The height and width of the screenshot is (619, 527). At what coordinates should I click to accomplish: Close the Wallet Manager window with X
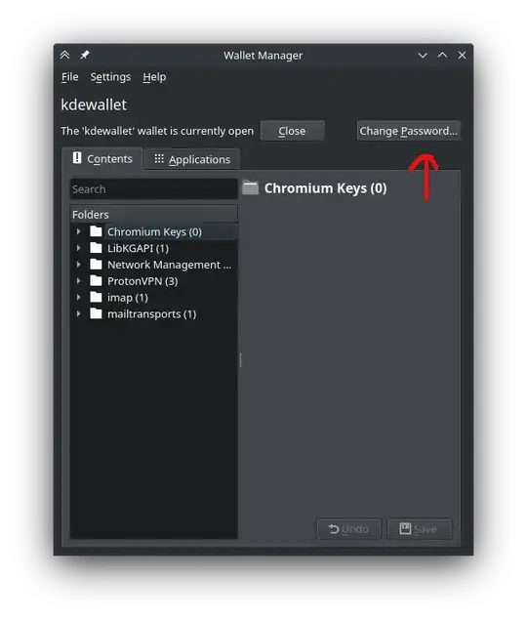click(462, 56)
